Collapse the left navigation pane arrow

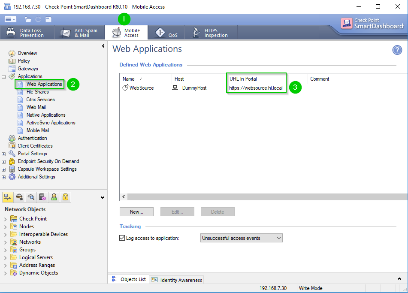pyautogui.click(x=103, y=46)
